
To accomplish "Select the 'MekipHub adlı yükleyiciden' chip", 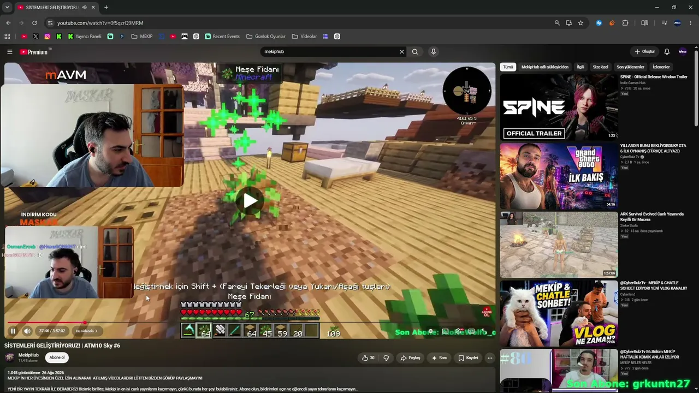I will pos(545,67).
